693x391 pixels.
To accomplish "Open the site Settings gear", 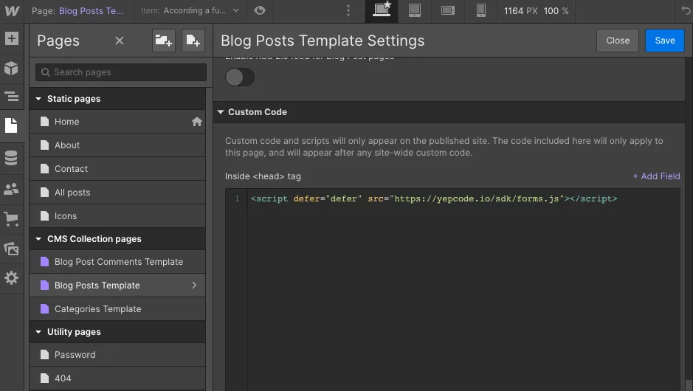I will pos(11,278).
